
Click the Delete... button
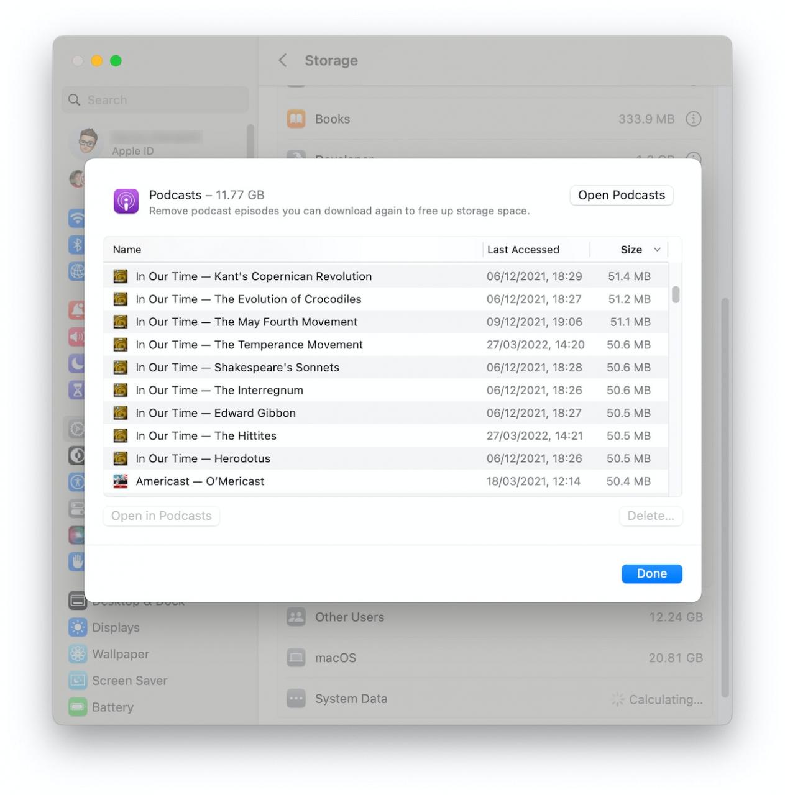point(651,516)
